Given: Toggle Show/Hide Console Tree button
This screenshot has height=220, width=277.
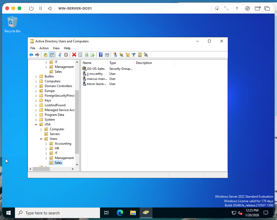Looking at the screenshot, I should tap(52, 55).
